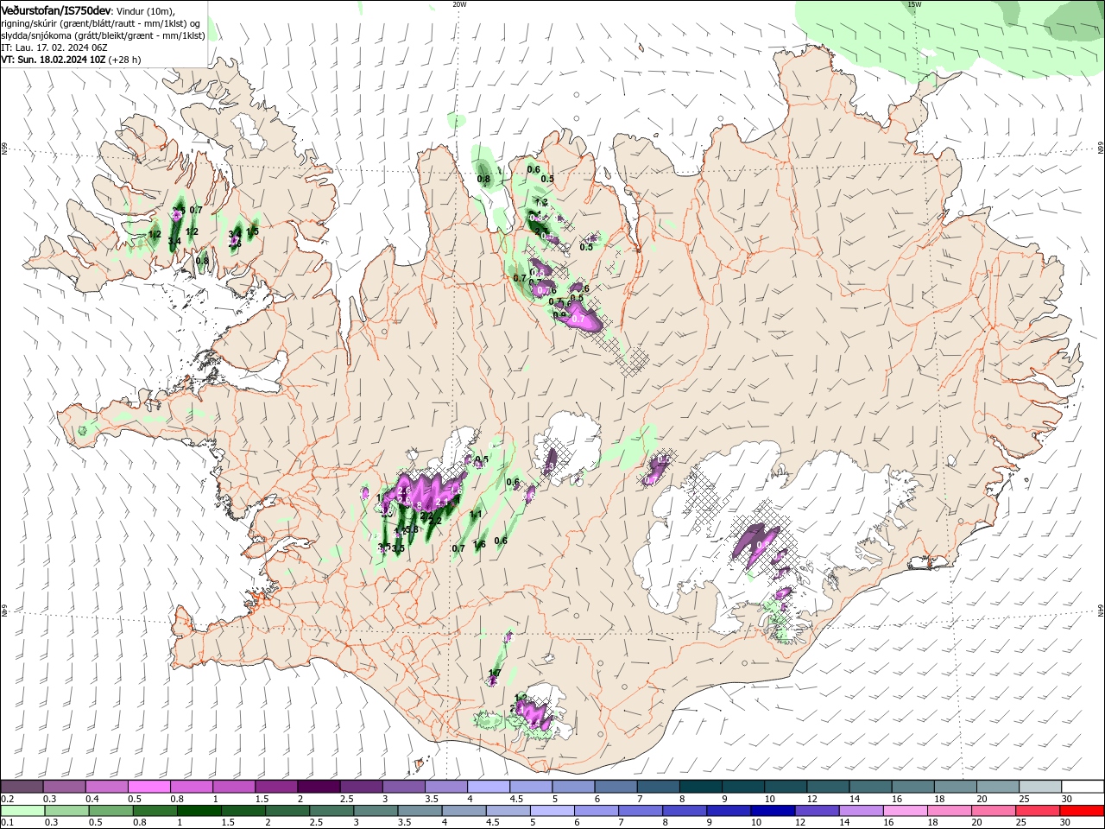The height and width of the screenshot is (829, 1105).
Task: Click the lower legend swatch starting at 20
Action: tap(993, 811)
